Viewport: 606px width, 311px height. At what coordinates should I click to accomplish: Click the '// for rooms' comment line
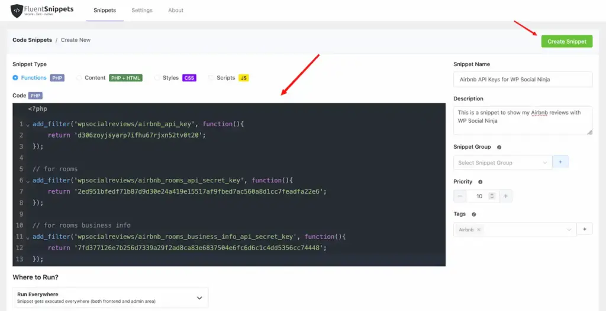pyautogui.click(x=55, y=169)
